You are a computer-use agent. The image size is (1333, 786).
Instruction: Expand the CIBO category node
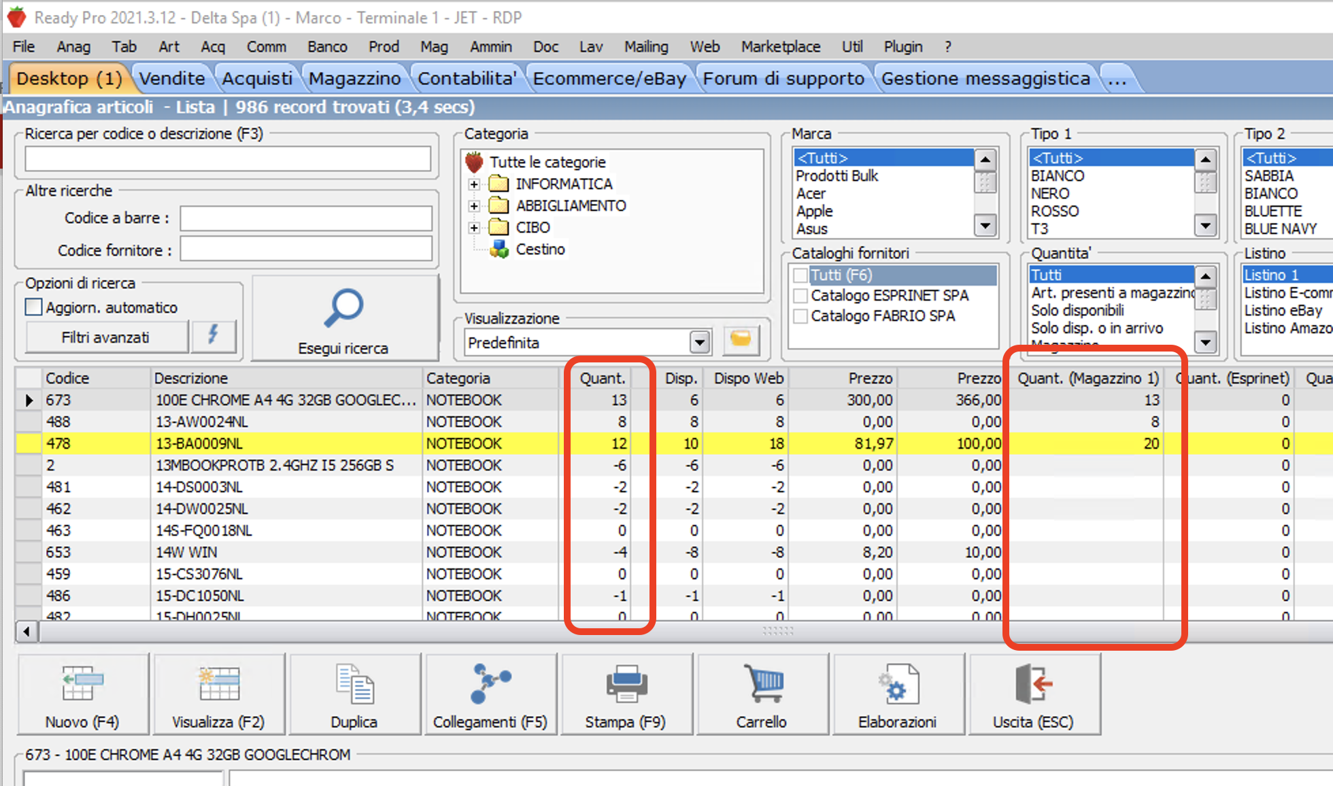474,228
